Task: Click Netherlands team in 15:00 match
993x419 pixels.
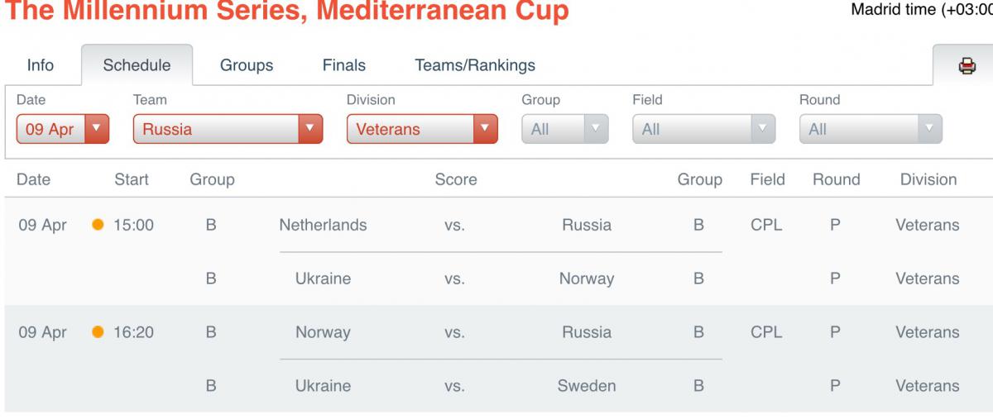Action: pyautogui.click(x=323, y=225)
